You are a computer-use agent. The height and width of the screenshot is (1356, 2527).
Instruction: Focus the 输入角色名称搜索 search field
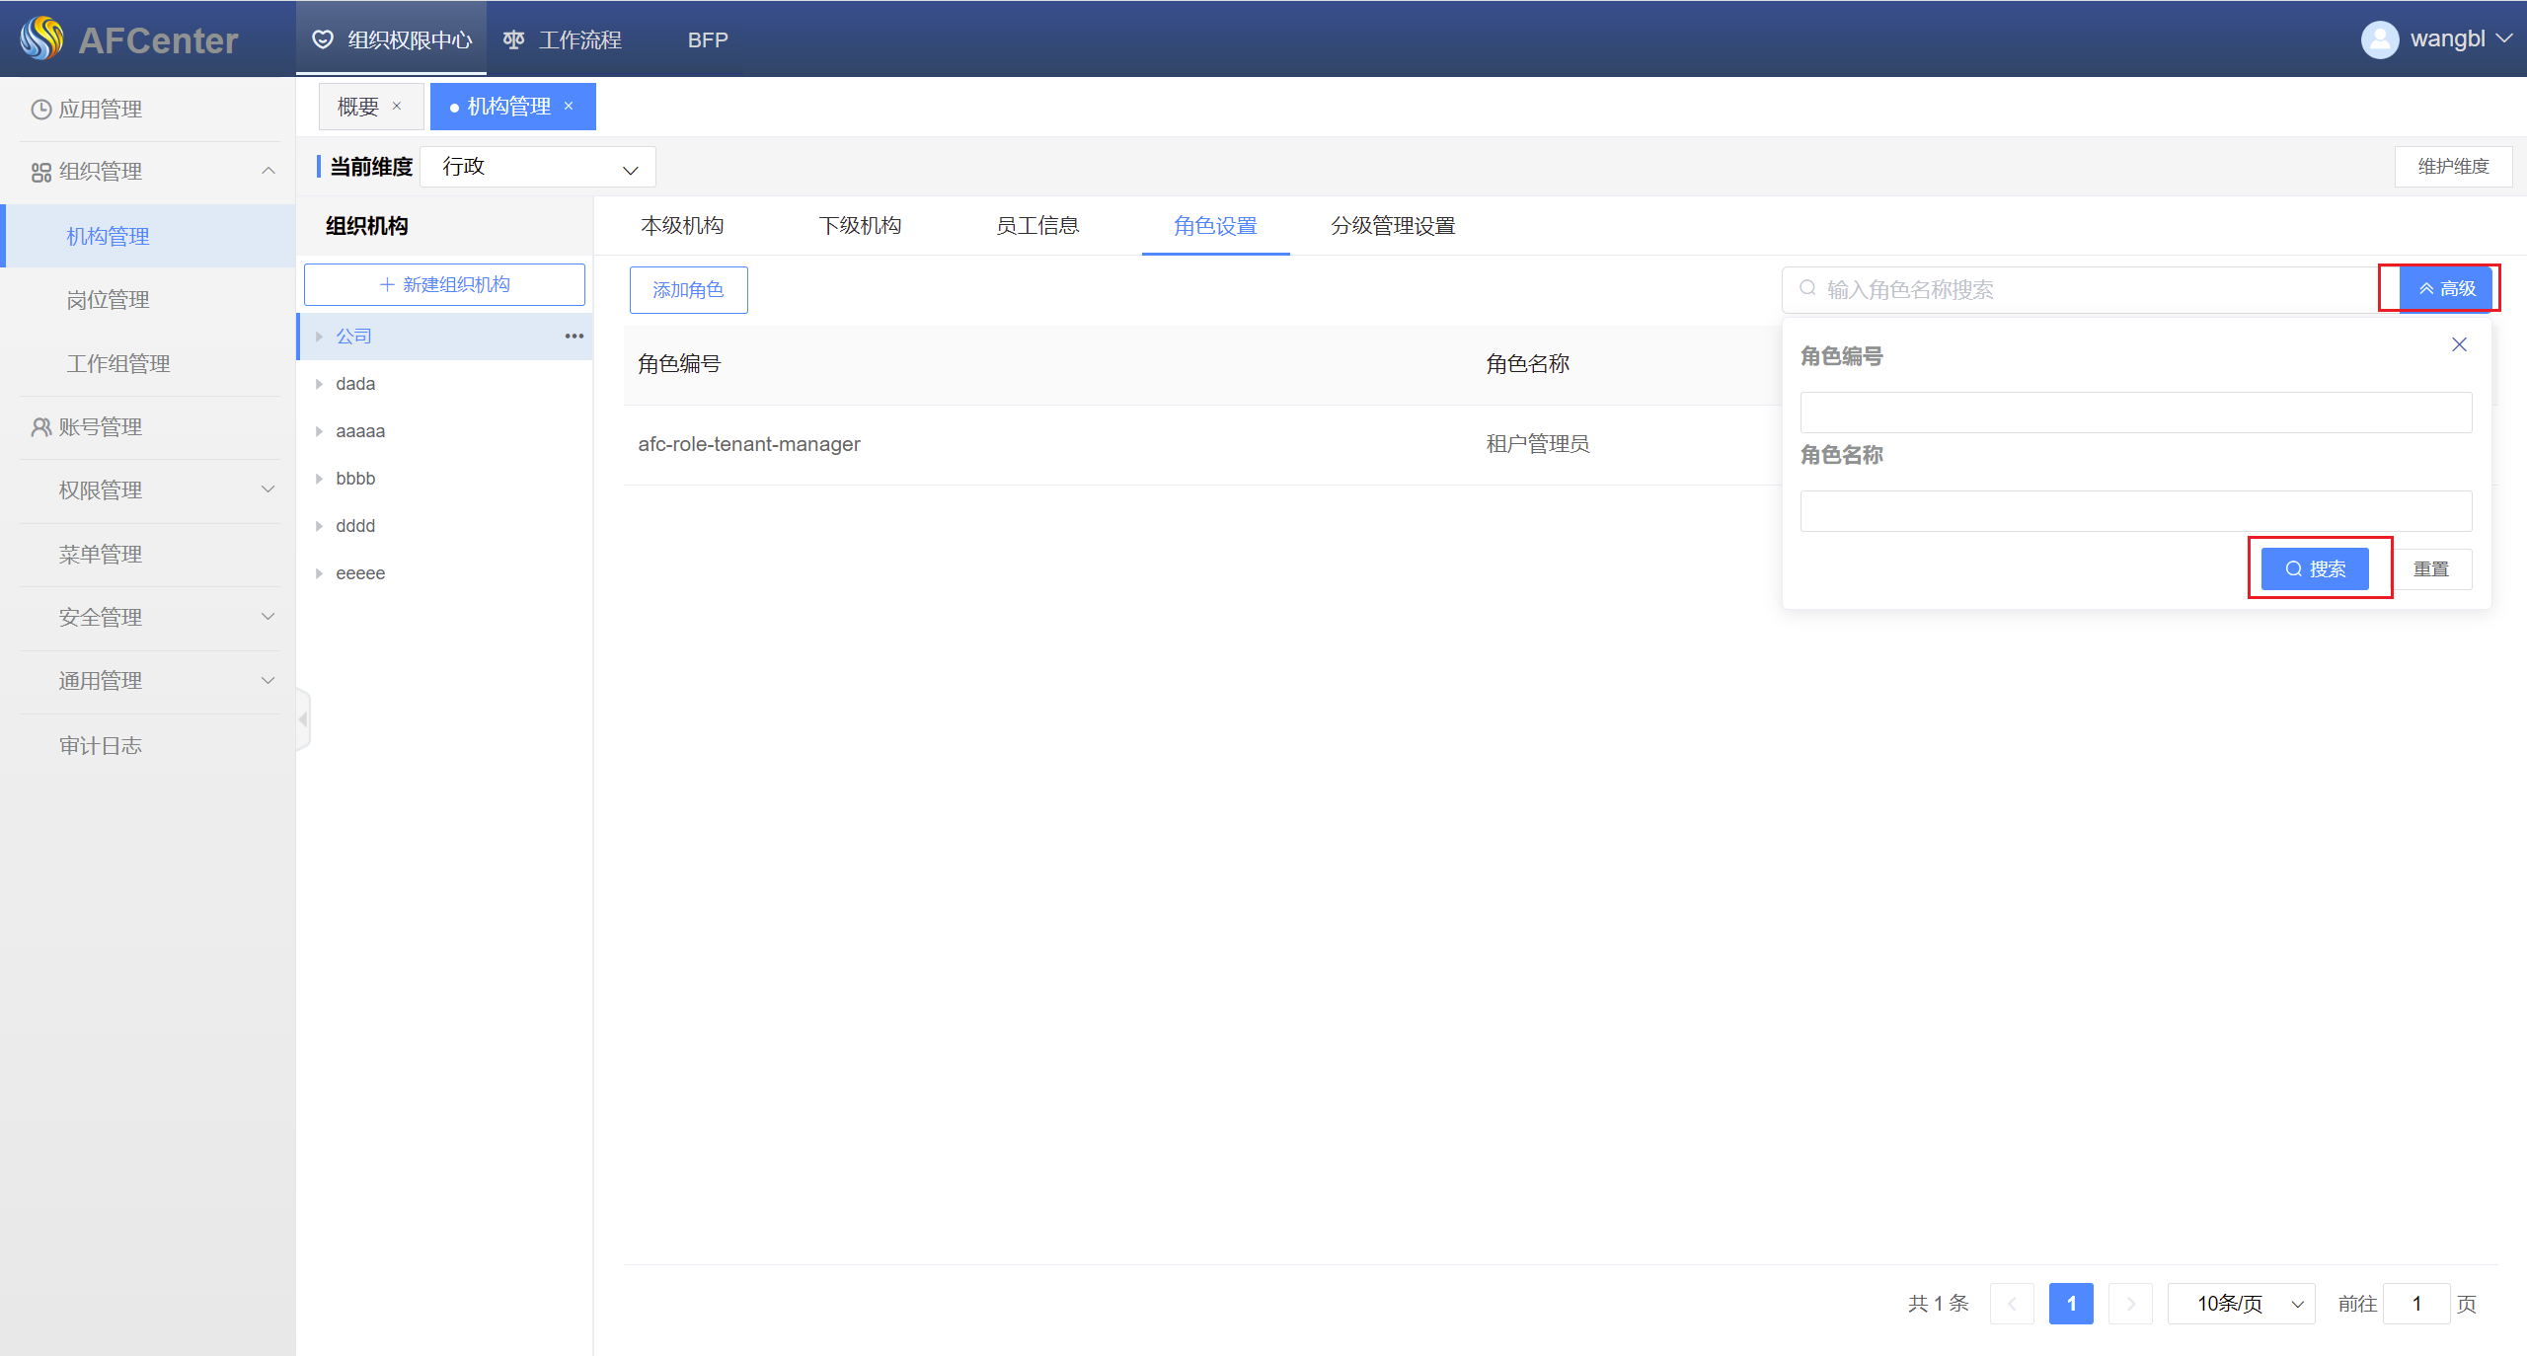tap(2091, 289)
